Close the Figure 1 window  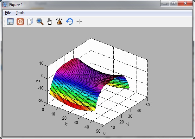[185, 3]
